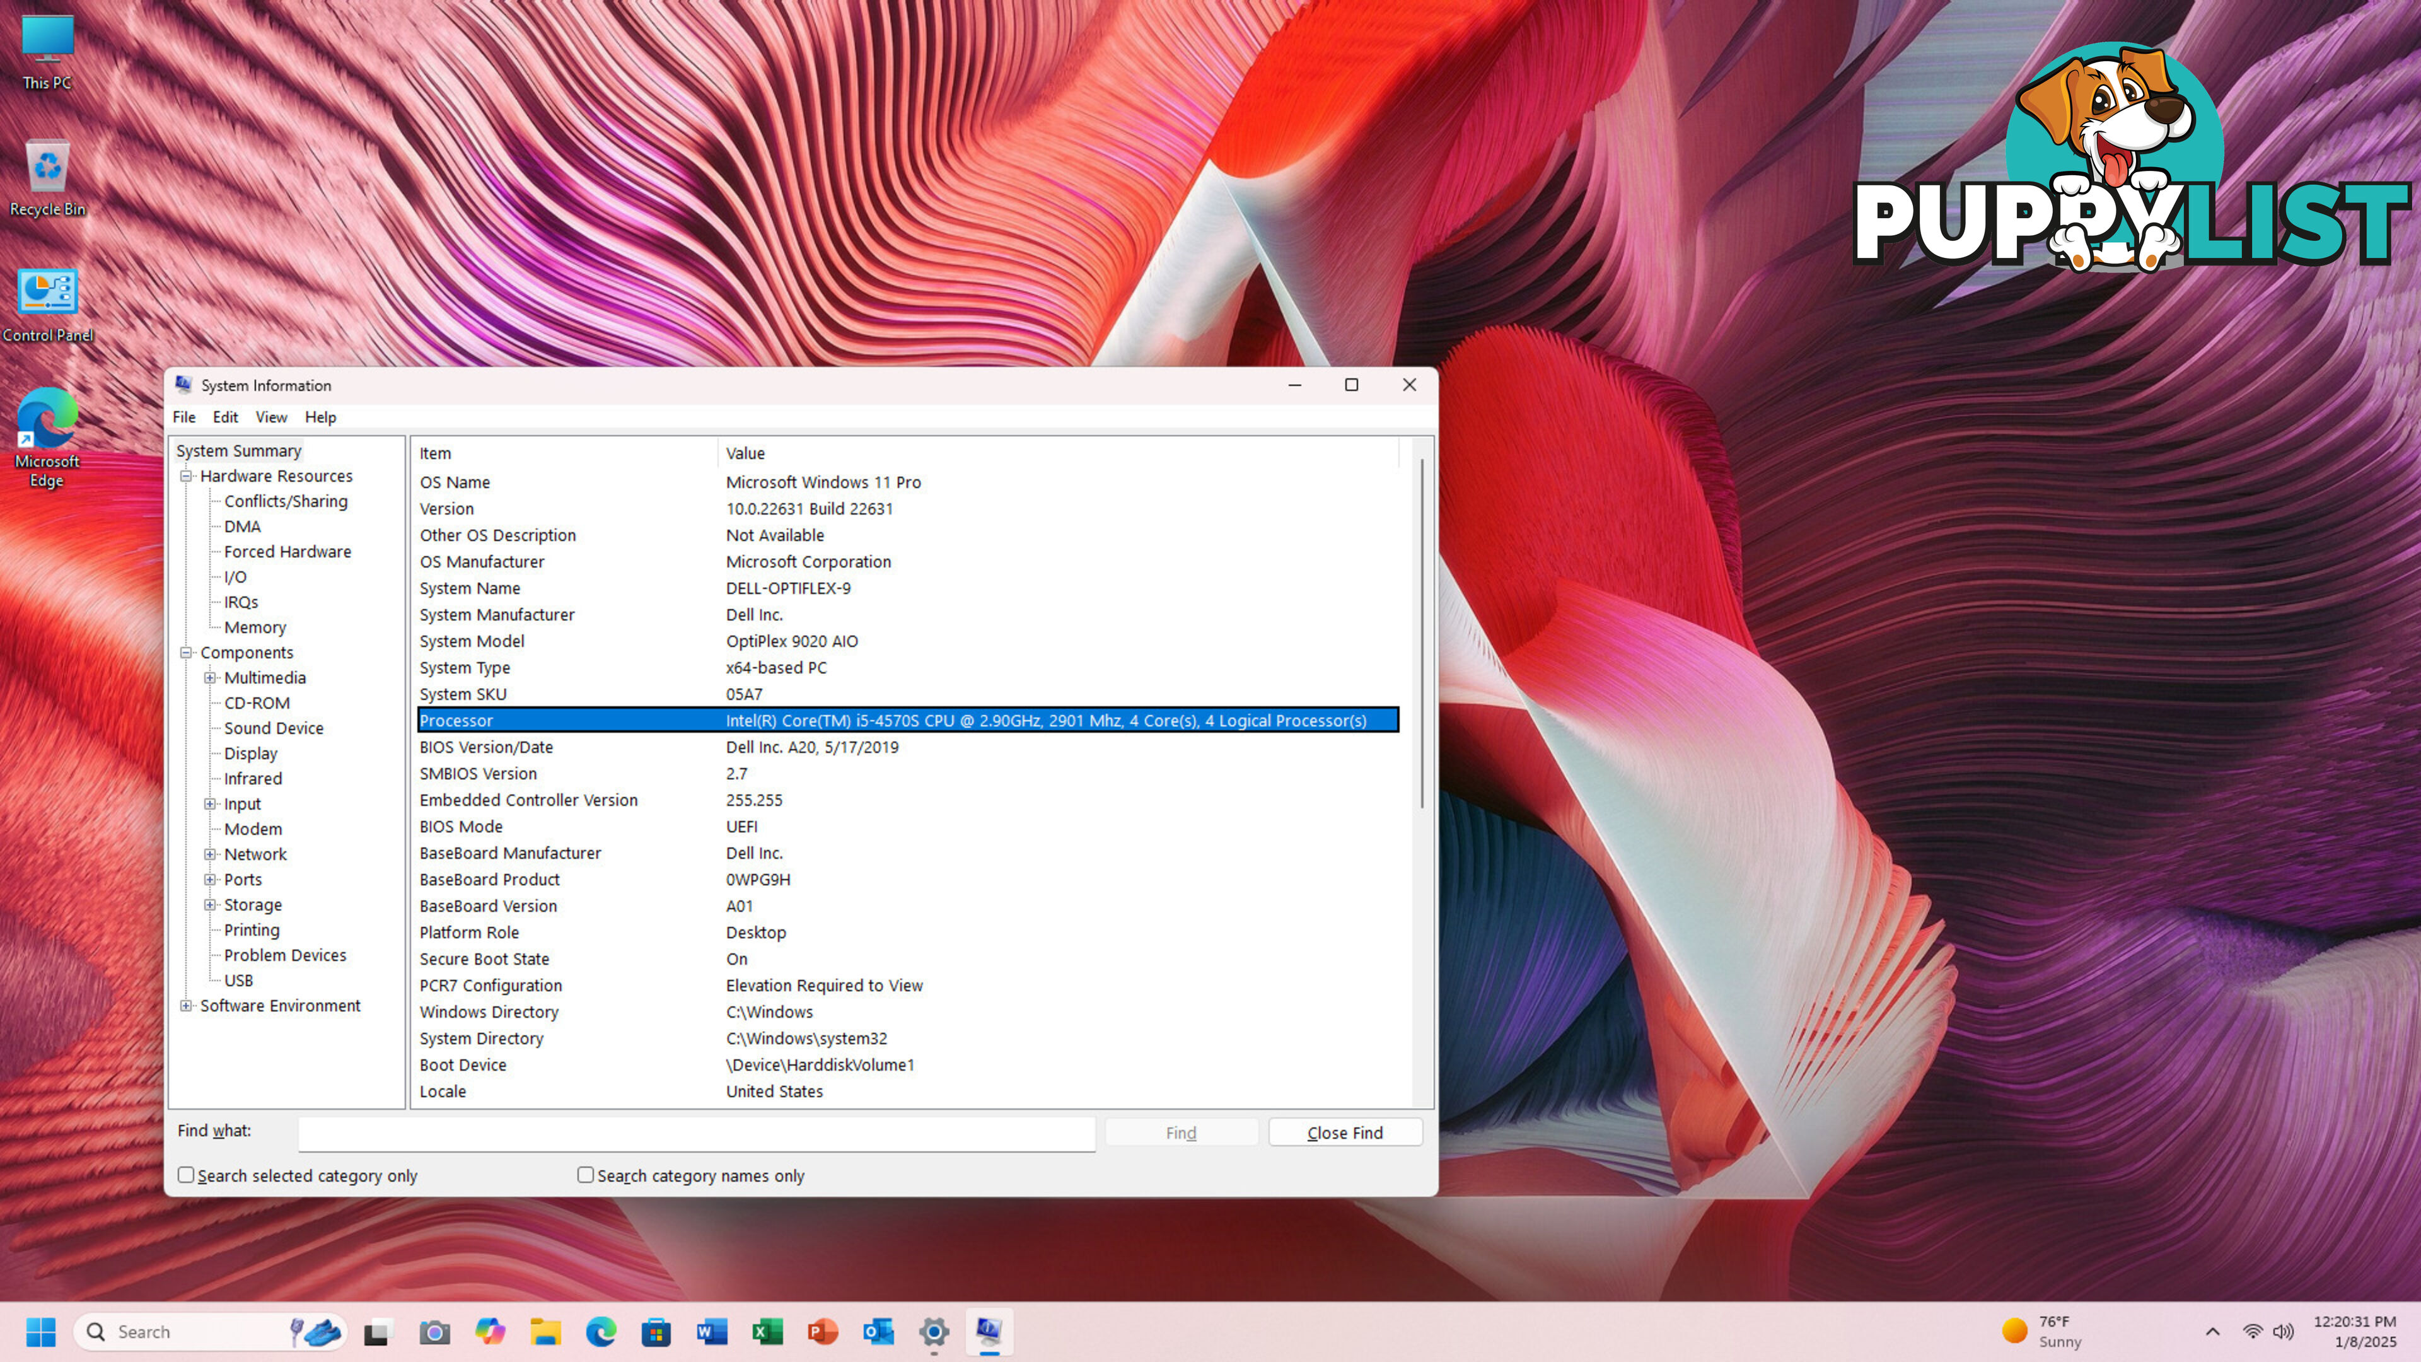Open Microsoft Edge from the taskbar
Viewport: 2421px width, 1362px height.
pos(601,1331)
